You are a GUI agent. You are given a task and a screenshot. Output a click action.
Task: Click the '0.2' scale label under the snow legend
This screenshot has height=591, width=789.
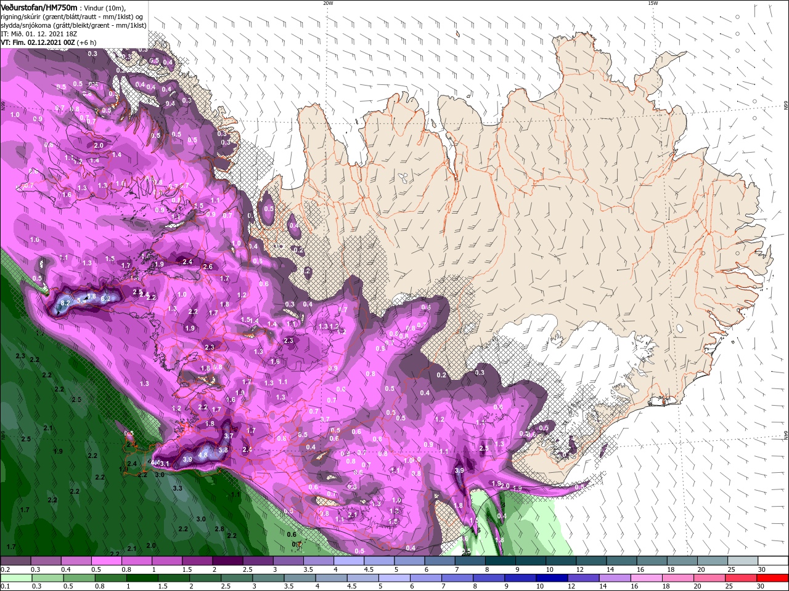point(5,569)
